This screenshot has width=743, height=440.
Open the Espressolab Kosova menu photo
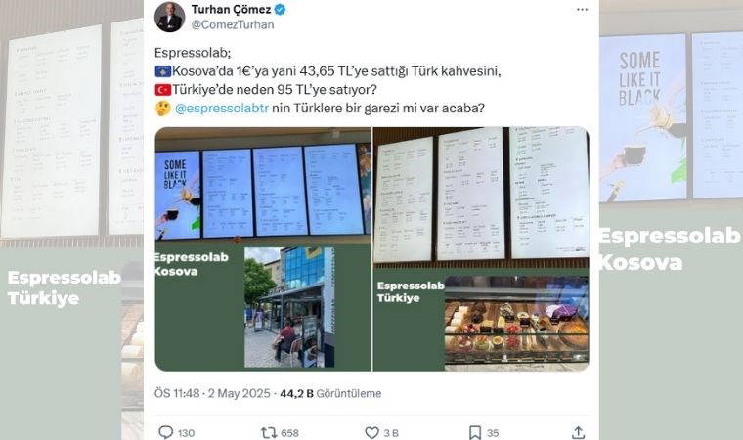tap(263, 249)
